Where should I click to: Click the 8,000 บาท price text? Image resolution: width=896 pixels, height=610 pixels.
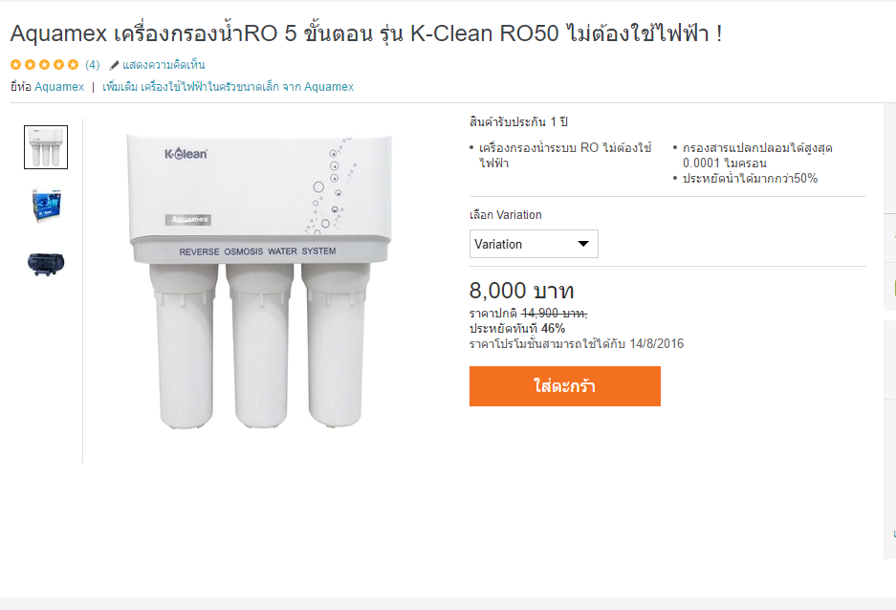point(521,291)
